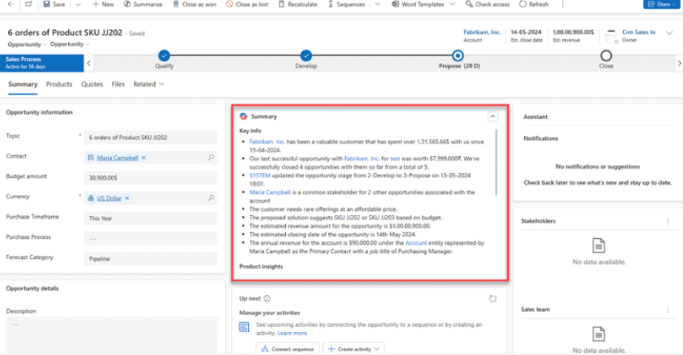Switch to the Files tab

[118, 84]
